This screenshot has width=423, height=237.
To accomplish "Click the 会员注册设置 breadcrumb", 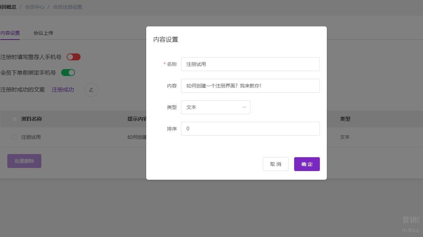I will point(67,7).
